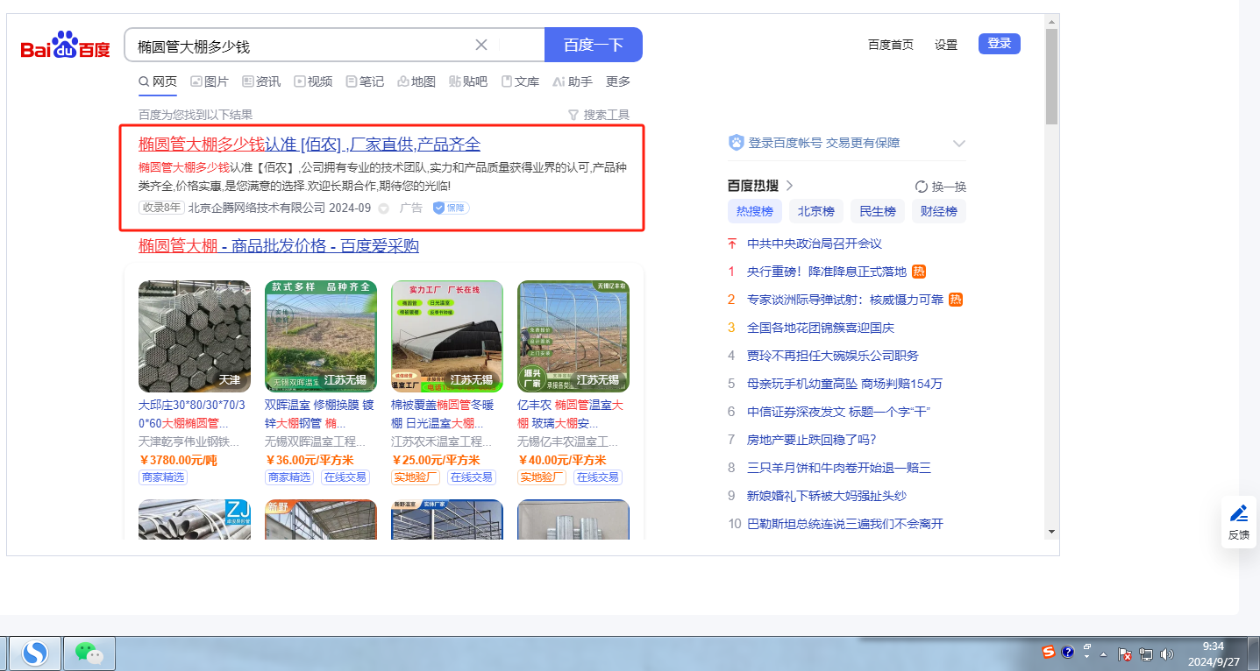This screenshot has height=671, width=1260.
Task: Open the 亿丰农 greenhouse product thumbnail
Action: click(573, 336)
